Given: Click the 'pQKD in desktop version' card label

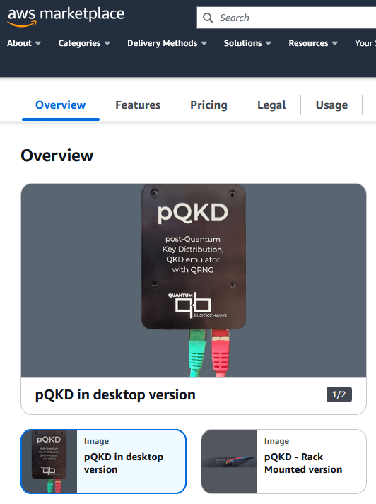Looking at the screenshot, I should pos(124,463).
